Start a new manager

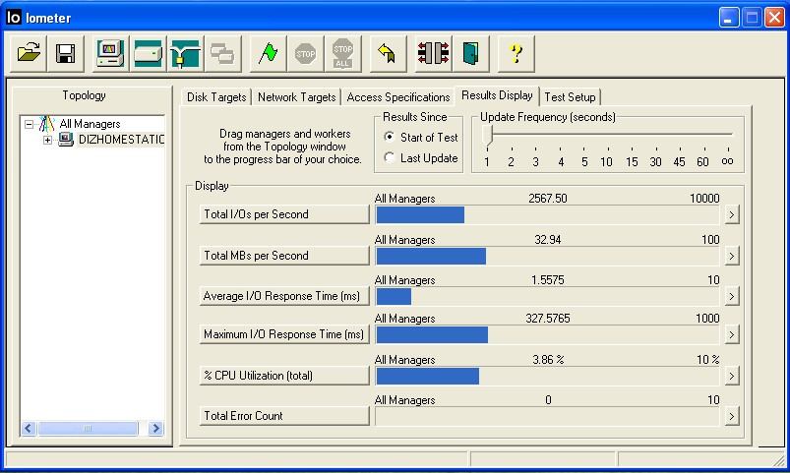point(110,53)
